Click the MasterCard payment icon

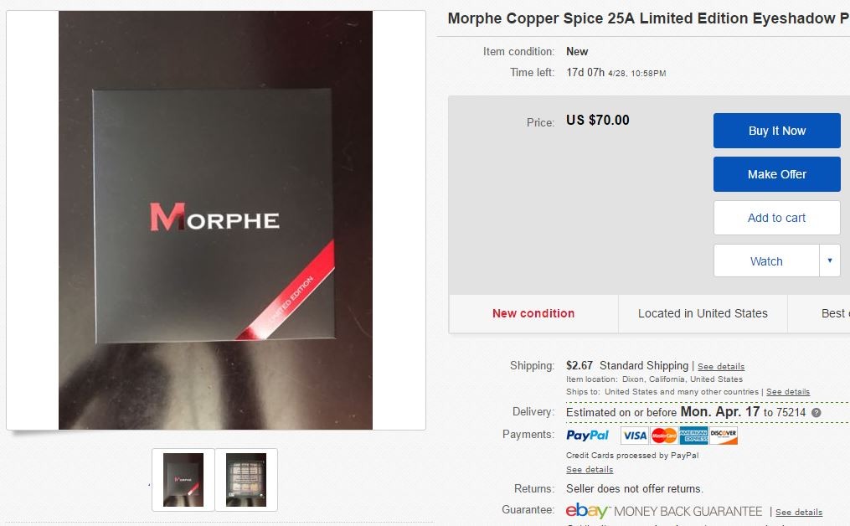pyautogui.click(x=664, y=436)
